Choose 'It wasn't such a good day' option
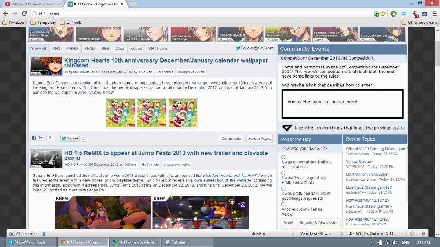This screenshot has width=440, height=247. [x=283, y=173]
